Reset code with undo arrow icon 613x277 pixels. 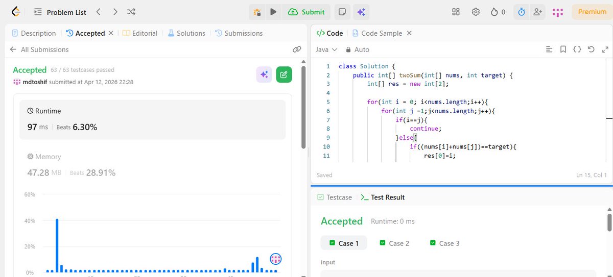click(591, 49)
